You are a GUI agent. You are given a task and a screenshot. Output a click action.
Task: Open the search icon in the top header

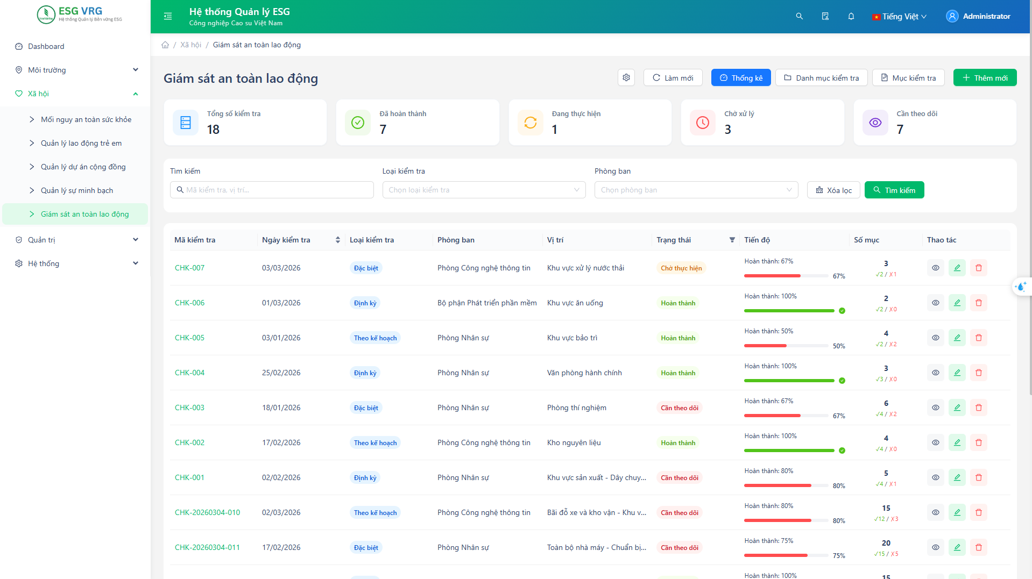pyautogui.click(x=800, y=16)
